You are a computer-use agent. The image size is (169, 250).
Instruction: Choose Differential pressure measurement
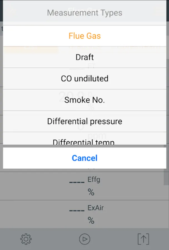click(84, 121)
